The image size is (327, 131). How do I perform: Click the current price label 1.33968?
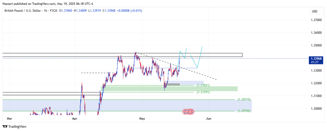[316, 58]
